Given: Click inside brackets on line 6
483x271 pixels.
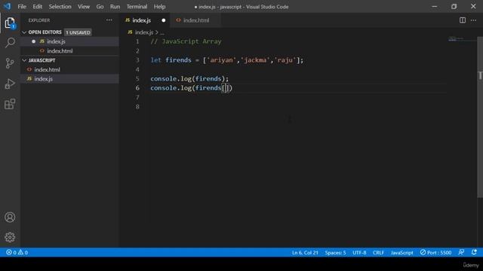Looking at the screenshot, I should point(226,88).
